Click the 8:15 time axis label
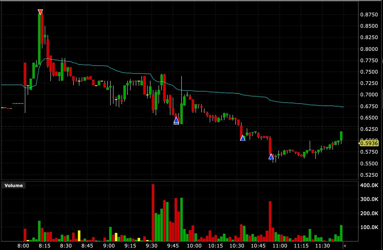The image size is (383, 250). click(x=44, y=246)
